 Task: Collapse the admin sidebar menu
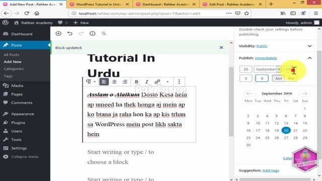click(x=25, y=156)
